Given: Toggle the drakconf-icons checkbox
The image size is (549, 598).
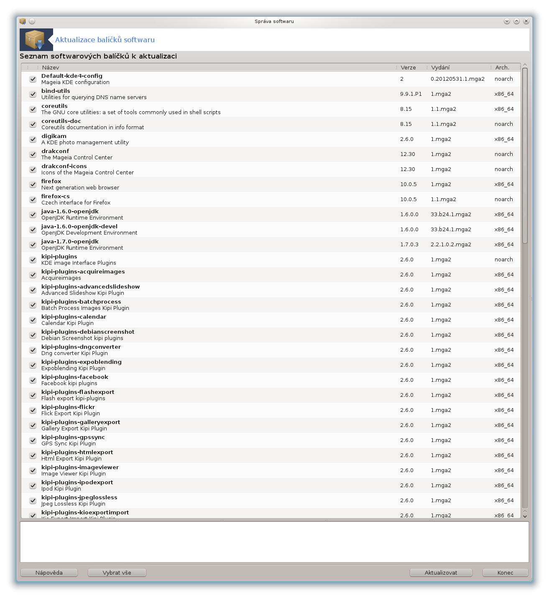Looking at the screenshot, I should click(x=33, y=169).
